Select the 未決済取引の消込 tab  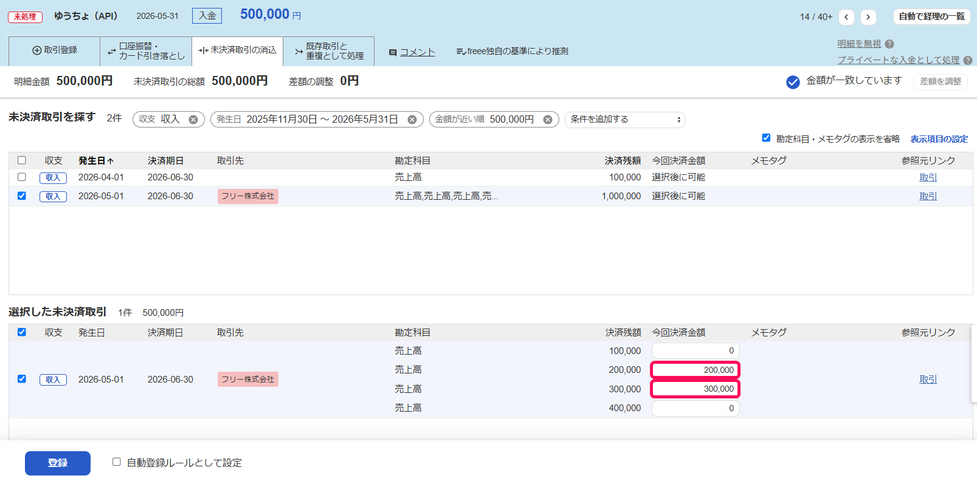pyautogui.click(x=238, y=50)
